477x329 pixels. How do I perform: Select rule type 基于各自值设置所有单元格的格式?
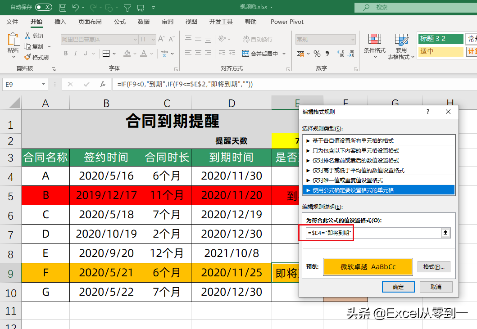tap(379, 140)
